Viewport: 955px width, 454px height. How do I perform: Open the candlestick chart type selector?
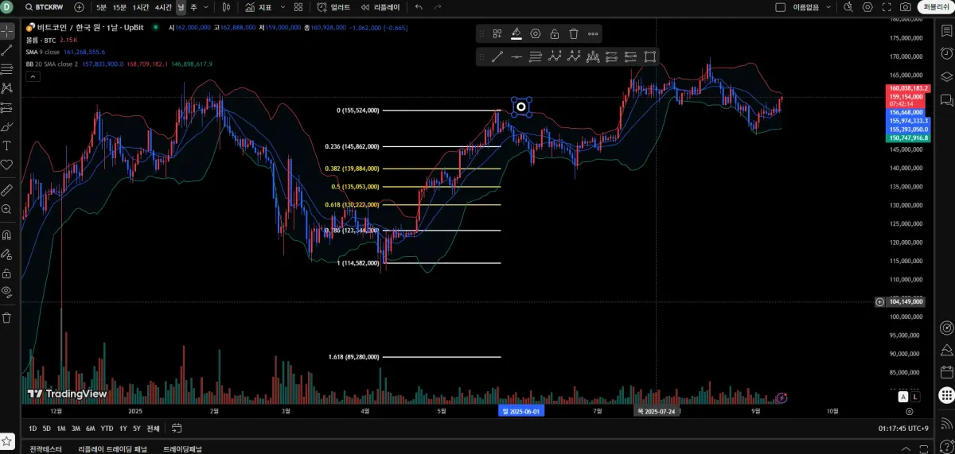(227, 7)
